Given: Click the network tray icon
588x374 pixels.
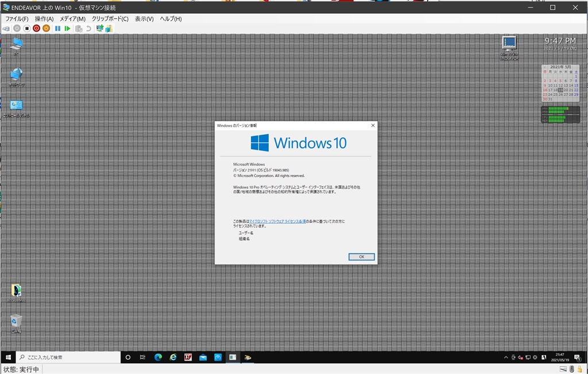Looking at the screenshot, I should [x=528, y=357].
